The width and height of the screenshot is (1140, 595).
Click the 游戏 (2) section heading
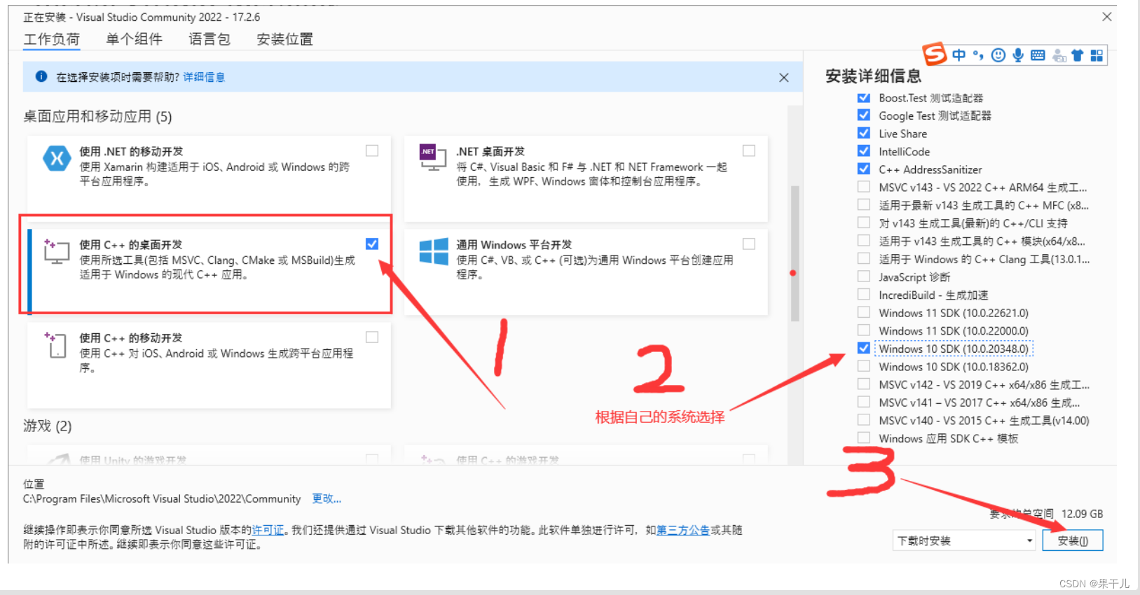pyautogui.click(x=47, y=426)
